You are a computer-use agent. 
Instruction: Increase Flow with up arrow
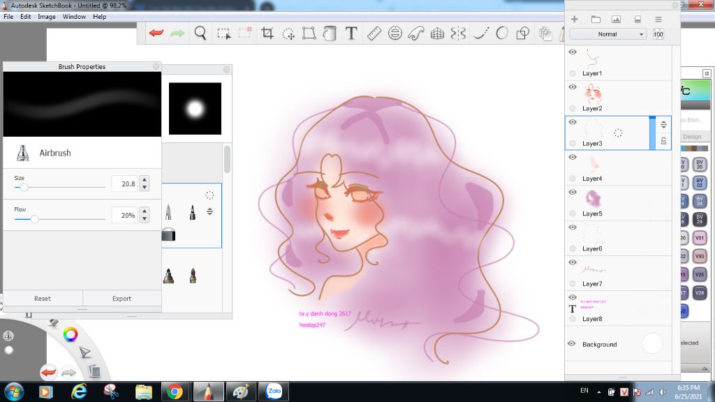coord(145,211)
